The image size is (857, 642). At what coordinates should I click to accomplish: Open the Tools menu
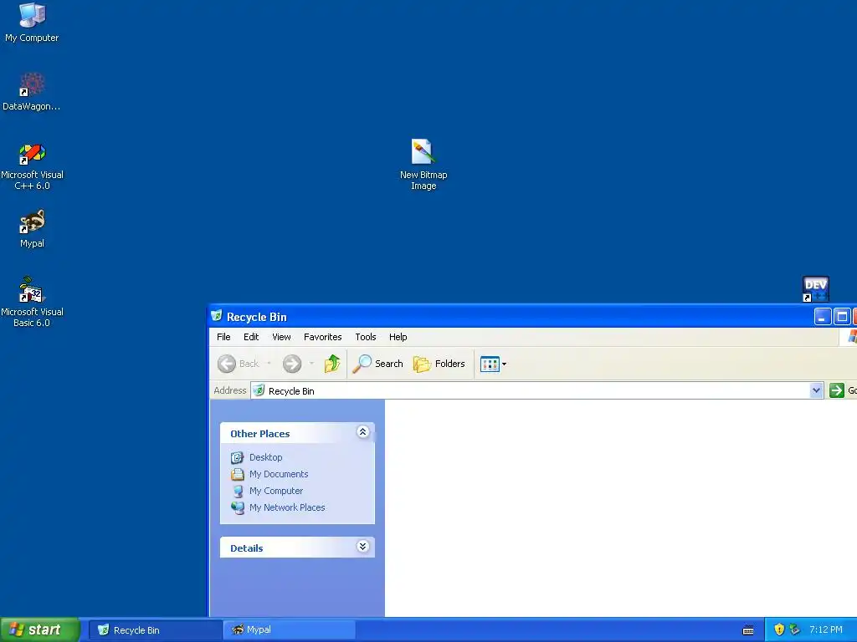(x=366, y=337)
